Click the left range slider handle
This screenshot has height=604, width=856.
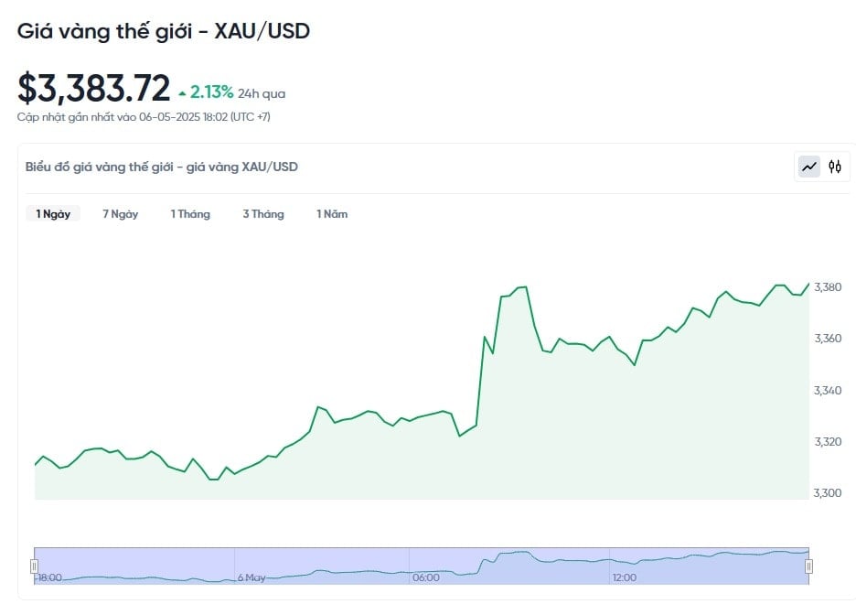pos(34,566)
